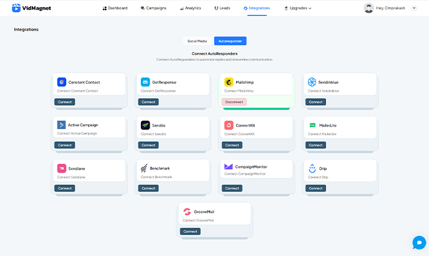
Task: Connect Sendlane
Action: pos(64,188)
